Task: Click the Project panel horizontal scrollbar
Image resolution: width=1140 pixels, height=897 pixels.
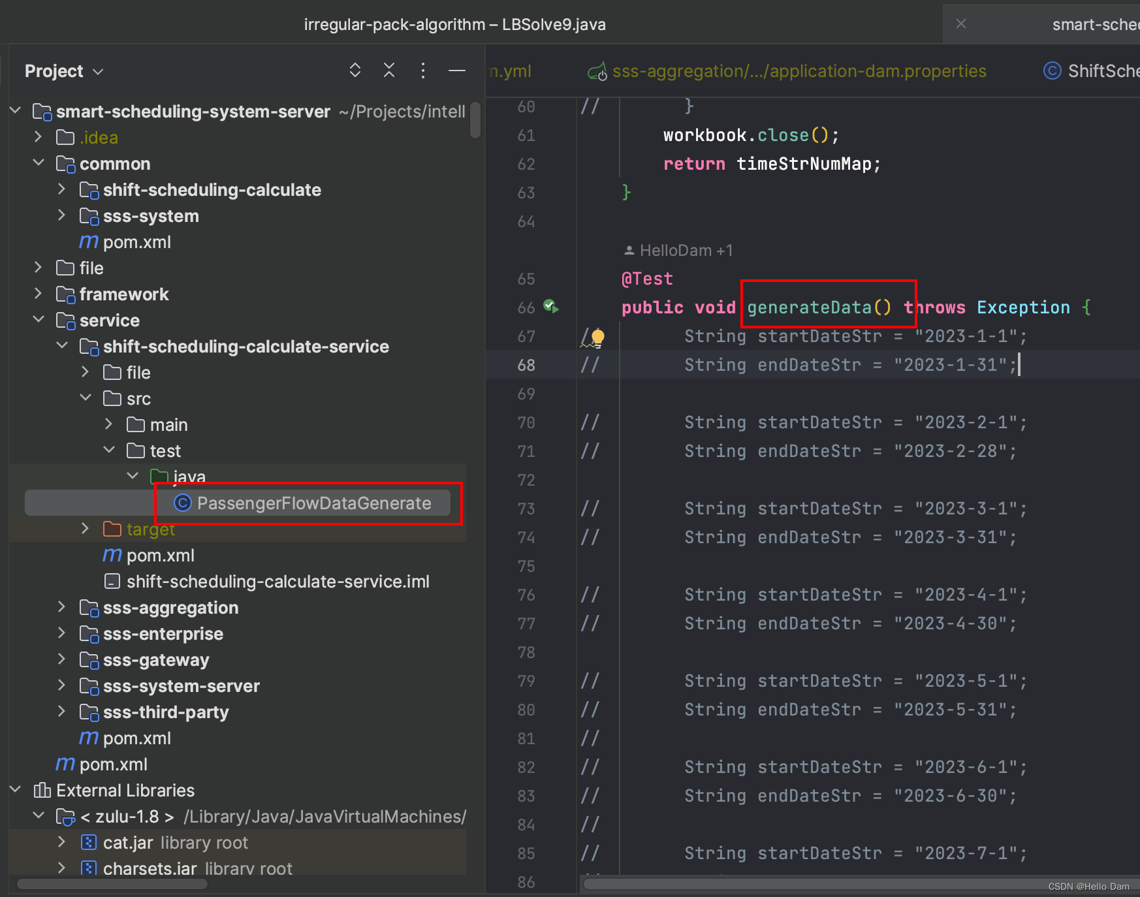Action: click(112, 885)
